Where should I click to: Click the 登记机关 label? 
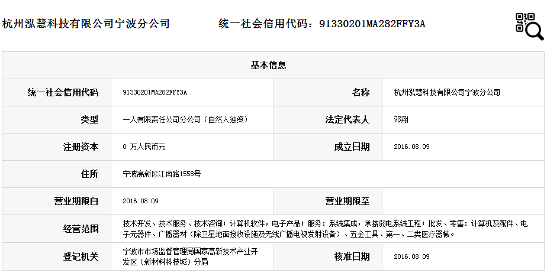tap(81, 257)
